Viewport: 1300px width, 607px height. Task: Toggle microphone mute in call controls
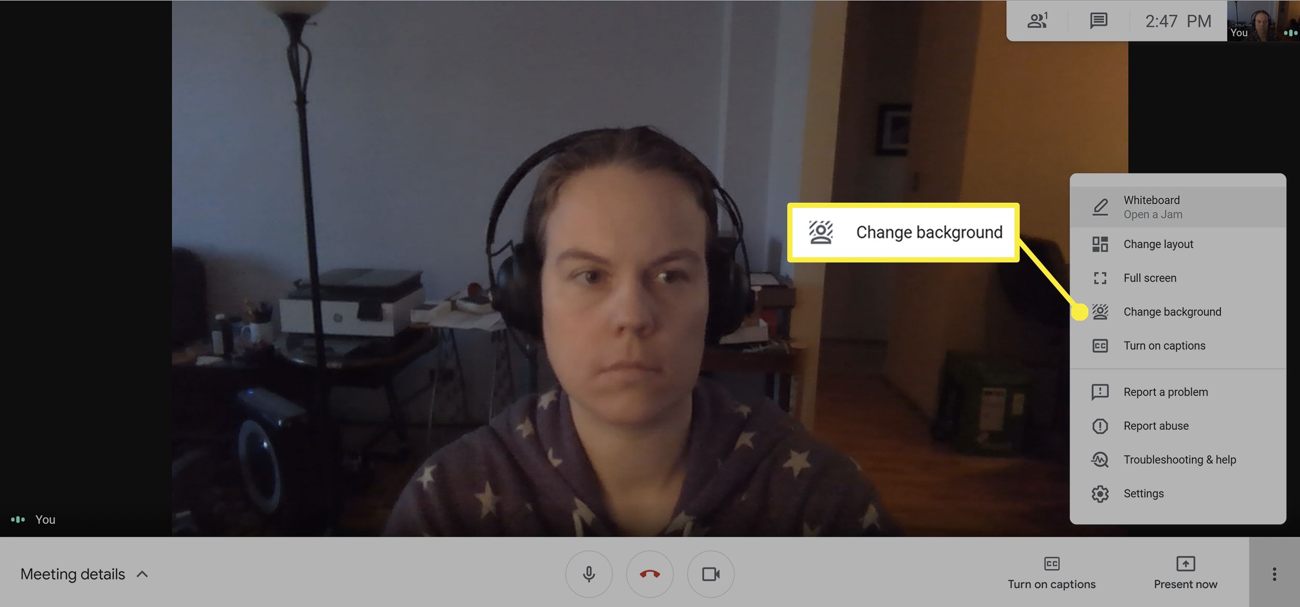pos(589,573)
